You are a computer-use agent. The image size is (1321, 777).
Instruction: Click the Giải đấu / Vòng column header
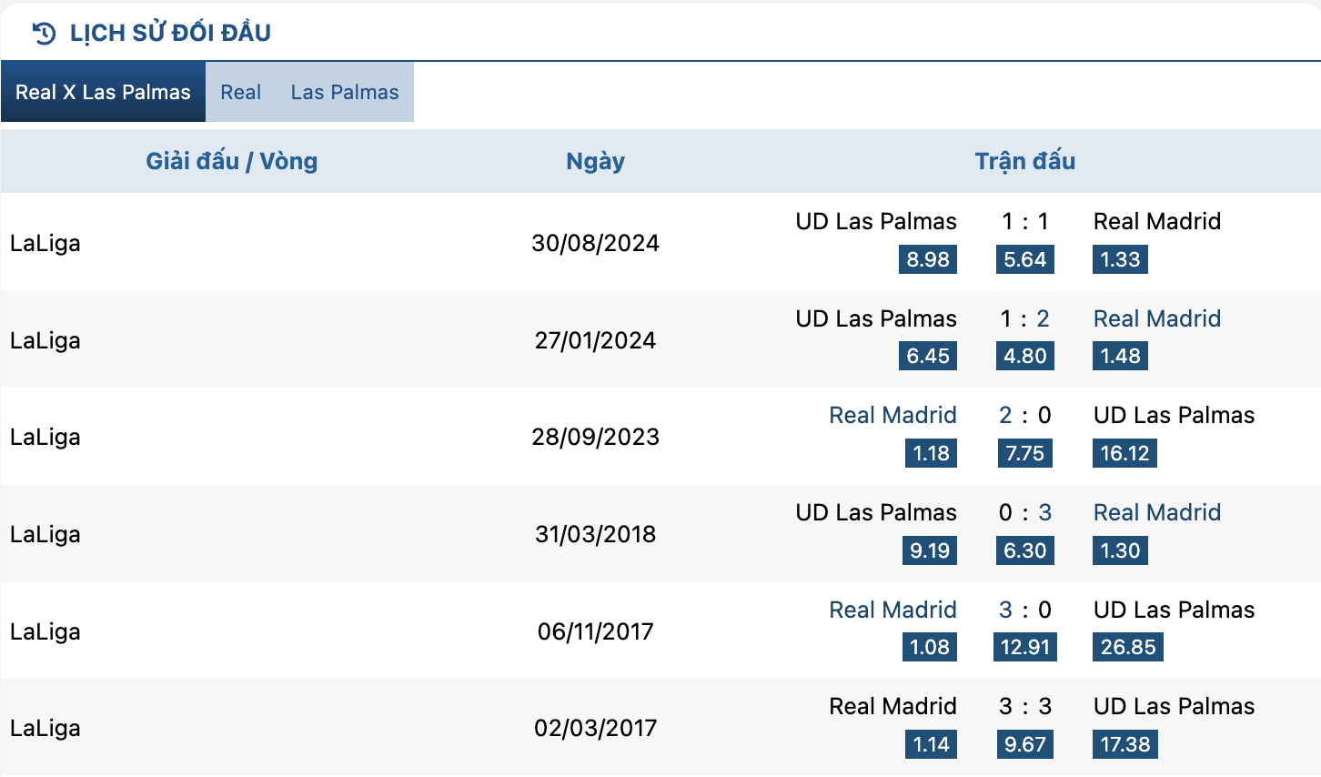point(232,161)
